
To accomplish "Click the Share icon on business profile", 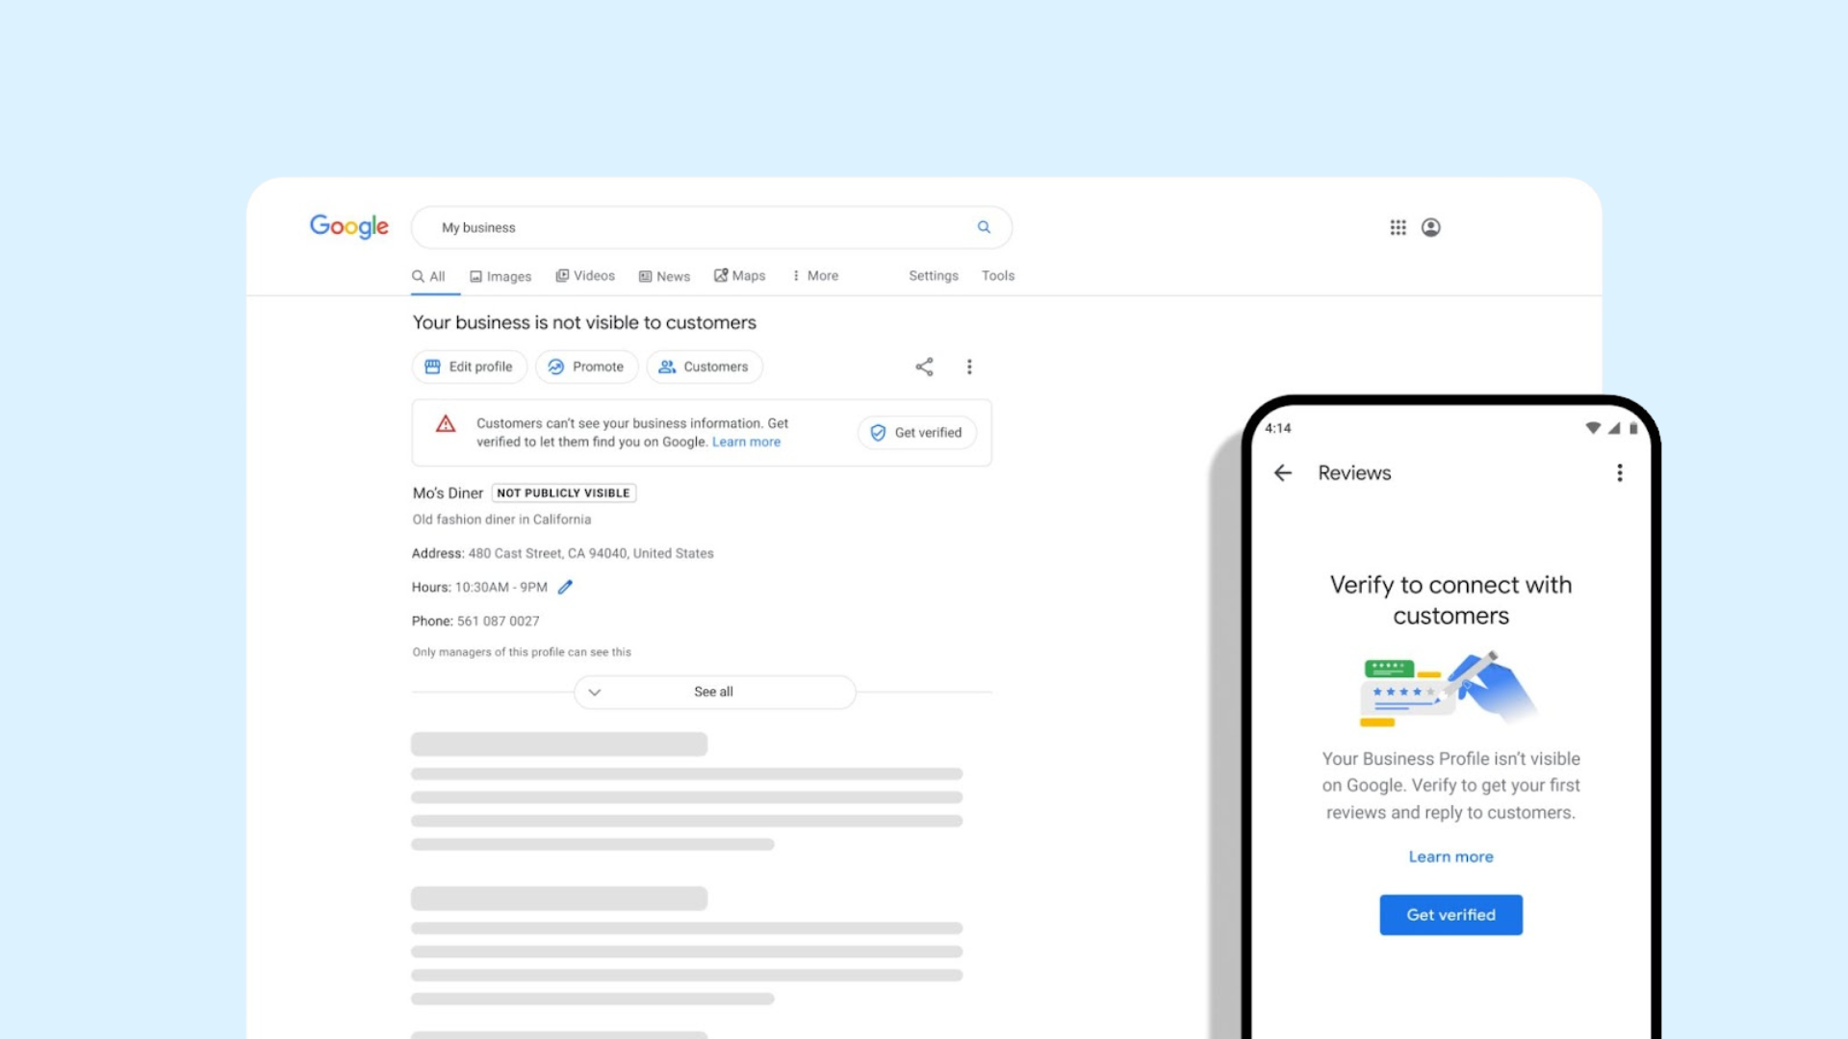I will click(924, 367).
